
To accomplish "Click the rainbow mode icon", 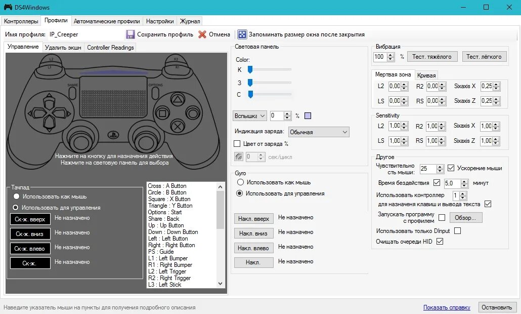I will pos(239,156).
